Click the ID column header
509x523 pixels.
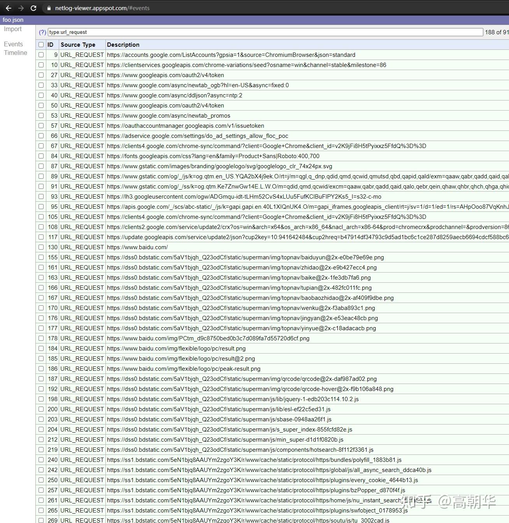pos(51,44)
